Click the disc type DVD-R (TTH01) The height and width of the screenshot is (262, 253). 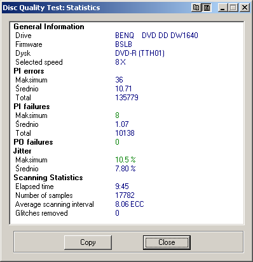pyautogui.click(x=140, y=53)
